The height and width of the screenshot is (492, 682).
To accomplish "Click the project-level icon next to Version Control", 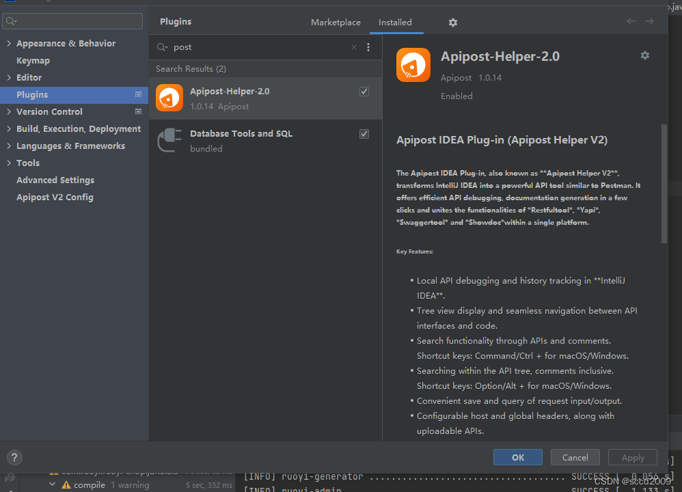I will tap(138, 111).
